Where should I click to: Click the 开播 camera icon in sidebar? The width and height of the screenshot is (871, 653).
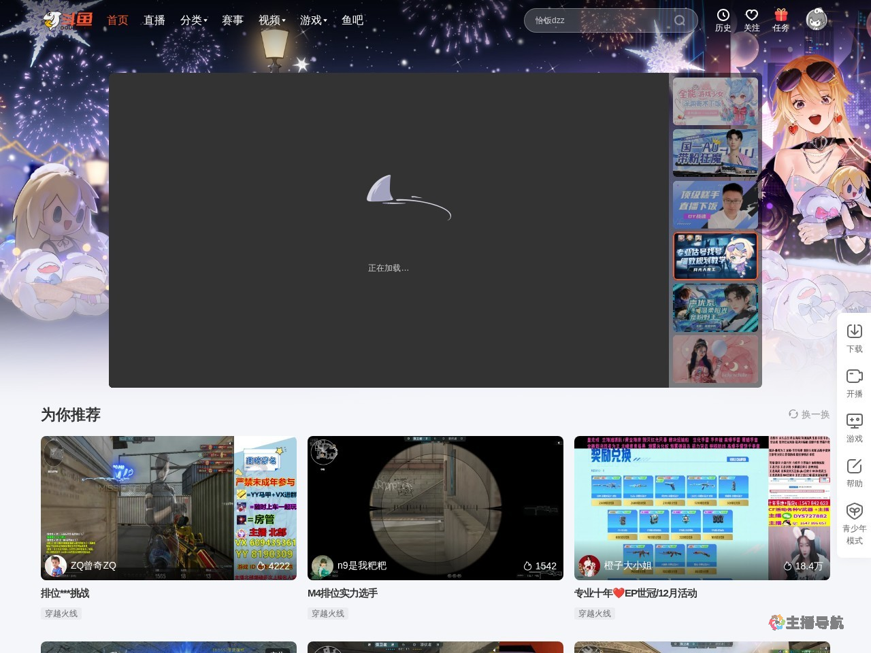click(854, 376)
